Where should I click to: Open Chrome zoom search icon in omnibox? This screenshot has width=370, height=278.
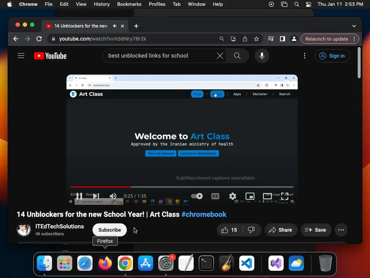click(221, 39)
